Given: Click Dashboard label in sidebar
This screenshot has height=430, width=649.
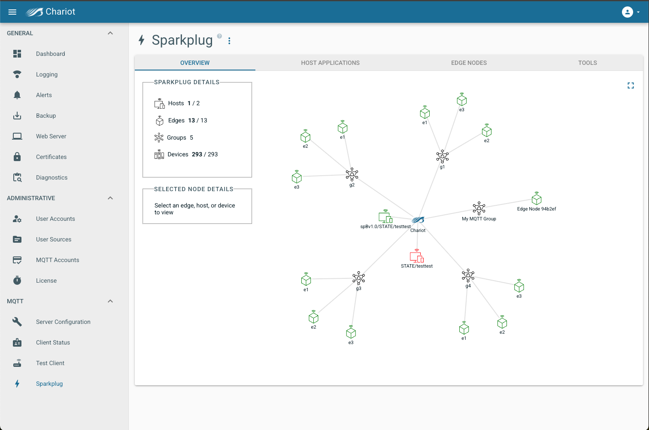Looking at the screenshot, I should pos(51,54).
